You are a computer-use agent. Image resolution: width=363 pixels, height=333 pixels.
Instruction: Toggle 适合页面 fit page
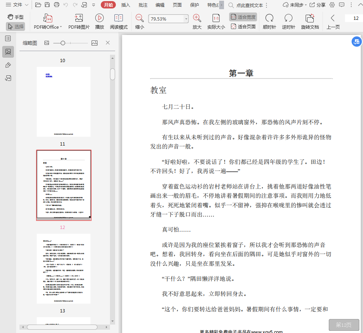pos(243,26)
